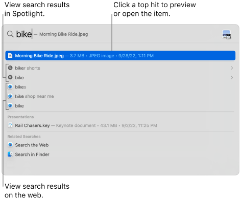Click the Finder icon beside Search in Finder
Viewport: 241px width, 199px height.
pyautogui.click(x=10, y=154)
